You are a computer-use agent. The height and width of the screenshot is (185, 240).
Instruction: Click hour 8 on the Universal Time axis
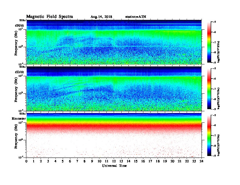point(85,161)
